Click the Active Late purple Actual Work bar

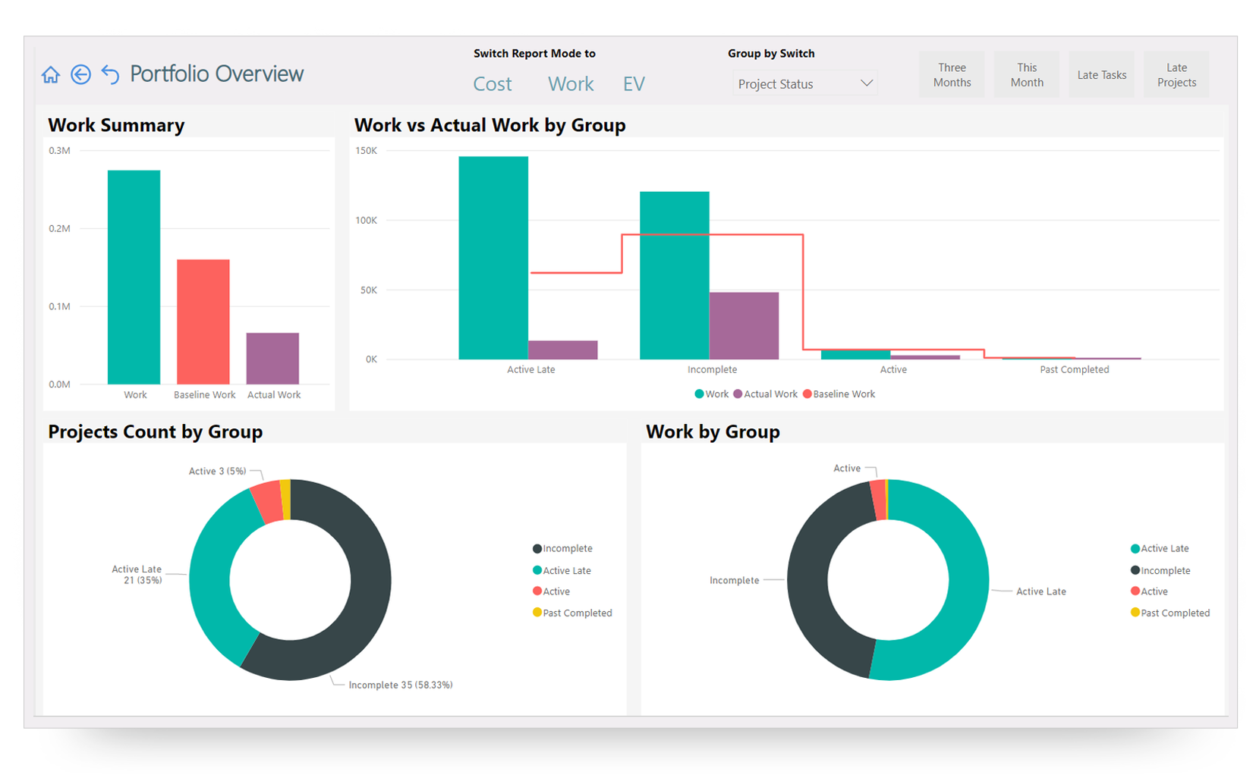coord(563,350)
